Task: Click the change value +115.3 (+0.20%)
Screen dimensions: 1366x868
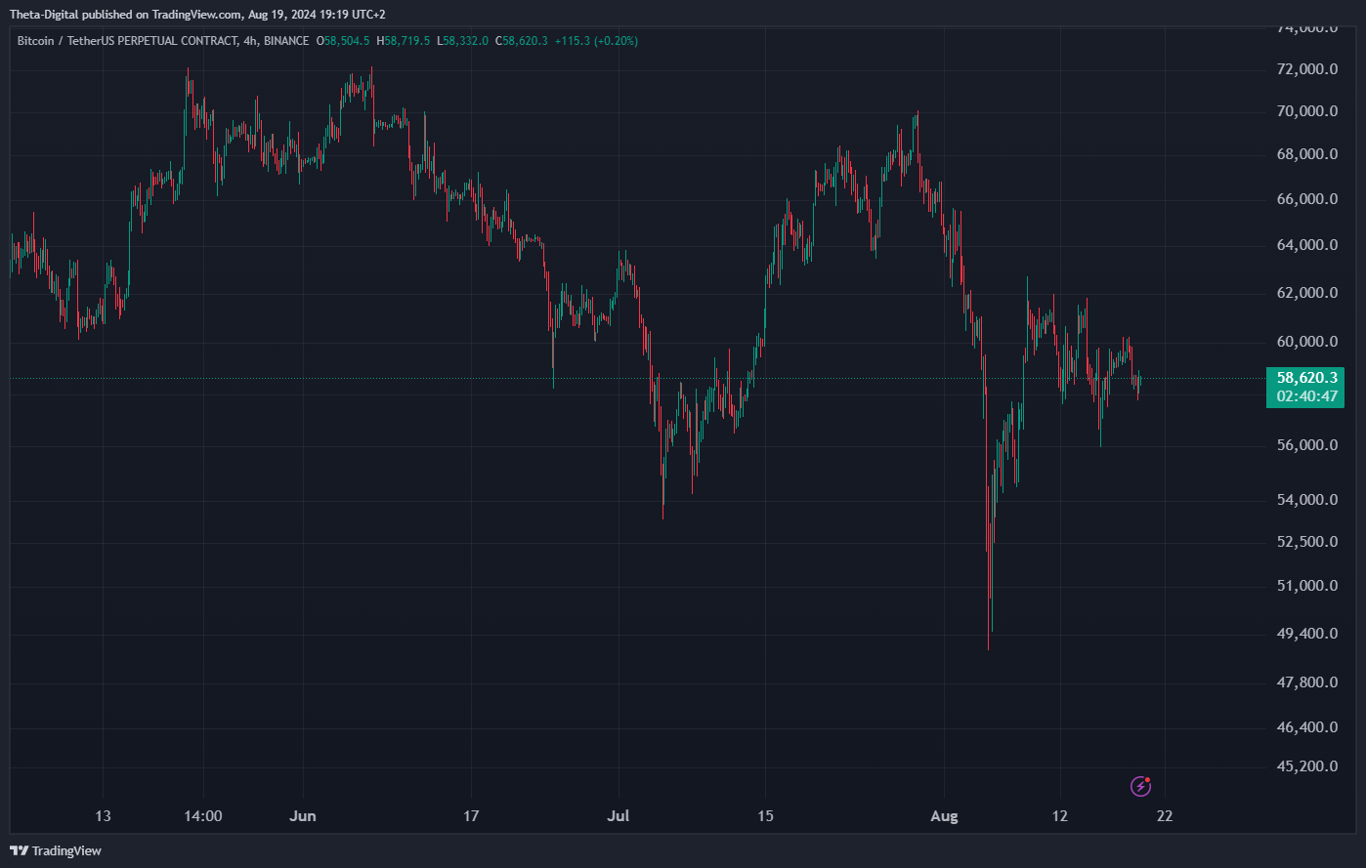Action: click(596, 41)
